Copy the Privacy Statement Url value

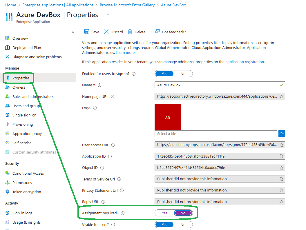point(281,190)
